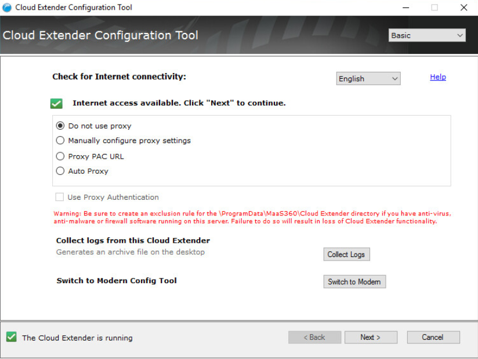The height and width of the screenshot is (359, 478).
Task: Choose Manually configure proxy settings
Action: click(60, 141)
